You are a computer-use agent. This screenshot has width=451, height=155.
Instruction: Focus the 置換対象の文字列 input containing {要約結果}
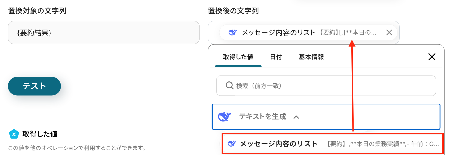tap(104, 33)
